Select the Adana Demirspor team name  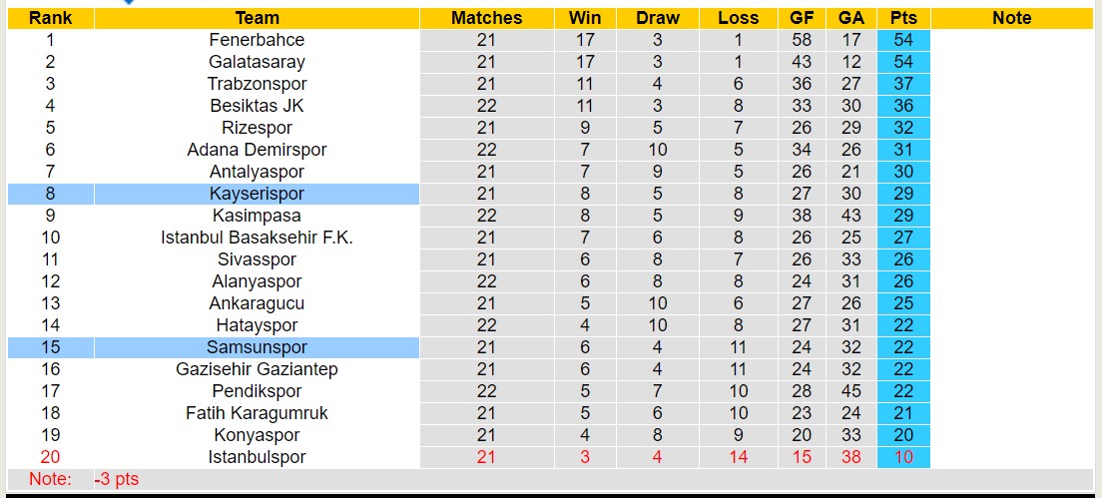click(x=257, y=150)
